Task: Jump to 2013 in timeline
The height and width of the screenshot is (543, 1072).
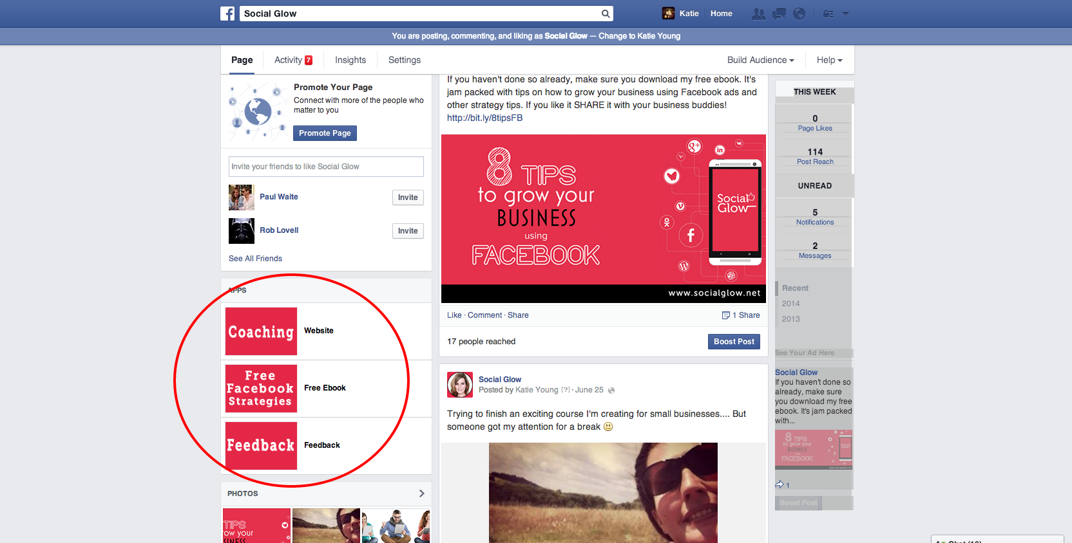Action: (790, 319)
